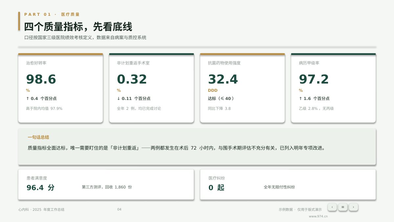This screenshot has width=394, height=222.
Task: Click the summary sentence about 非计划重返
Action: point(177,148)
